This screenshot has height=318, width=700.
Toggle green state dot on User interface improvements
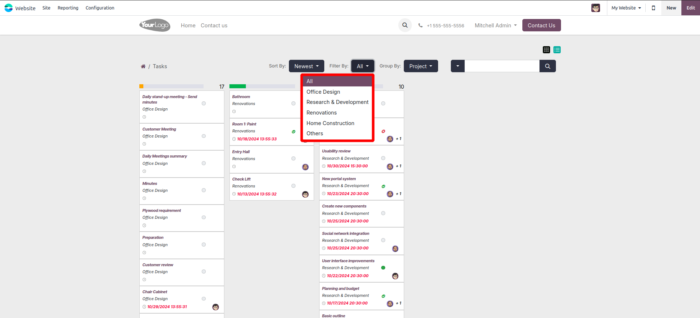click(383, 268)
